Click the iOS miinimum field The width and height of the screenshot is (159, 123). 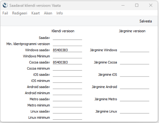(x=67, y=81)
